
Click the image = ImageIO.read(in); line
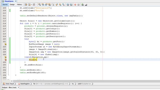coord(43,49)
